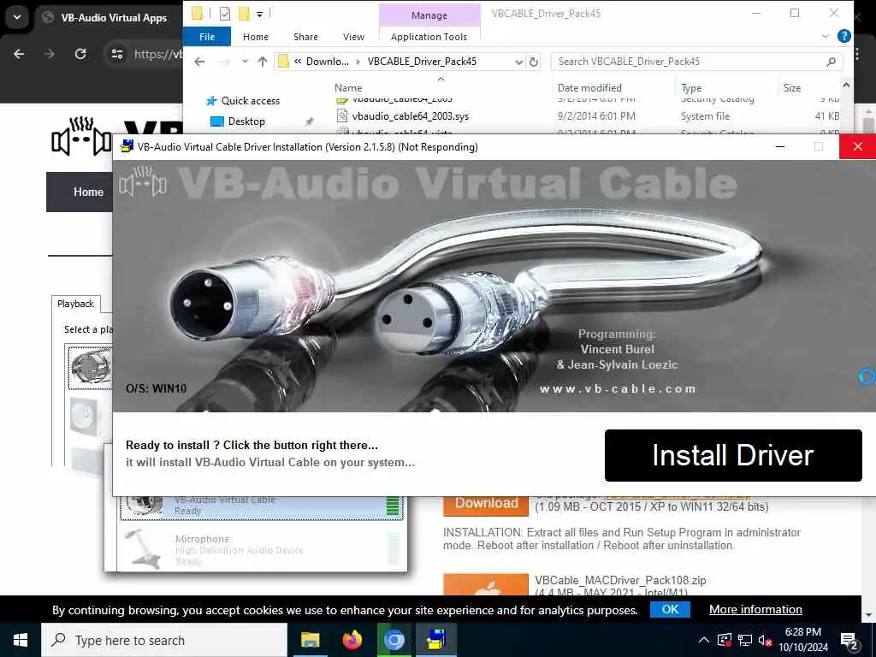Sort files by Date modified column
Screen dimensions: 876x657
click(x=589, y=88)
